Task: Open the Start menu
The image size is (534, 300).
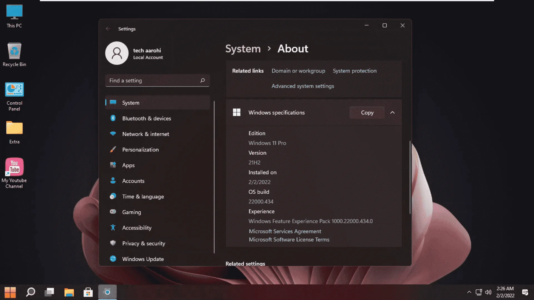Action: point(10,292)
